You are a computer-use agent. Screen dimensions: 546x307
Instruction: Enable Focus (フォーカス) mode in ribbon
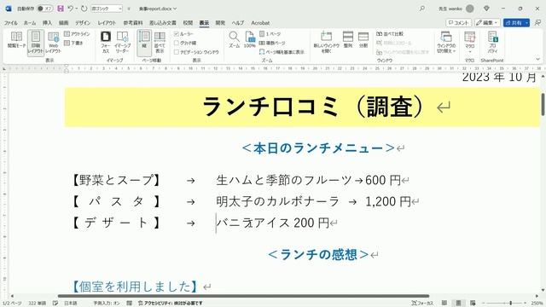(106, 42)
